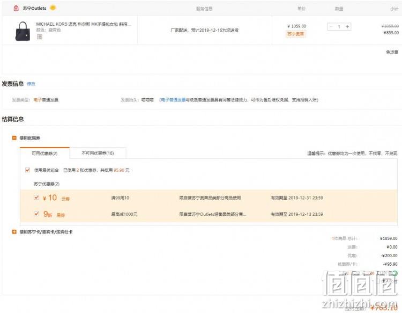Screen dimensions: 402x313
Task: Uncheck the 9折 coupon checkbox
Action: (x=36, y=213)
